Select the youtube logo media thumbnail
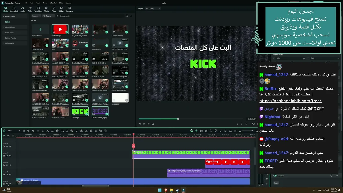The width and height of the screenshot is (343, 193). coord(60,29)
